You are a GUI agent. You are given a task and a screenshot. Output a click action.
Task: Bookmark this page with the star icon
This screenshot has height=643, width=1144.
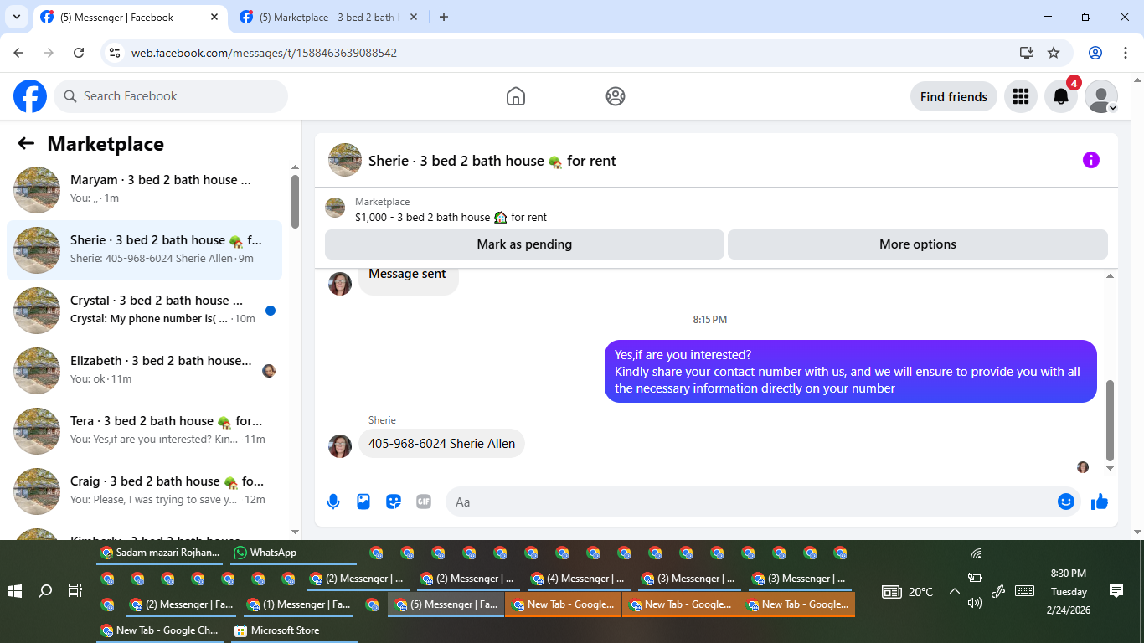(x=1054, y=53)
